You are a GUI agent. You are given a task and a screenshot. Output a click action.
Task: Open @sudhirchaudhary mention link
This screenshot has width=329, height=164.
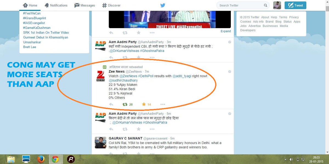[123, 80]
